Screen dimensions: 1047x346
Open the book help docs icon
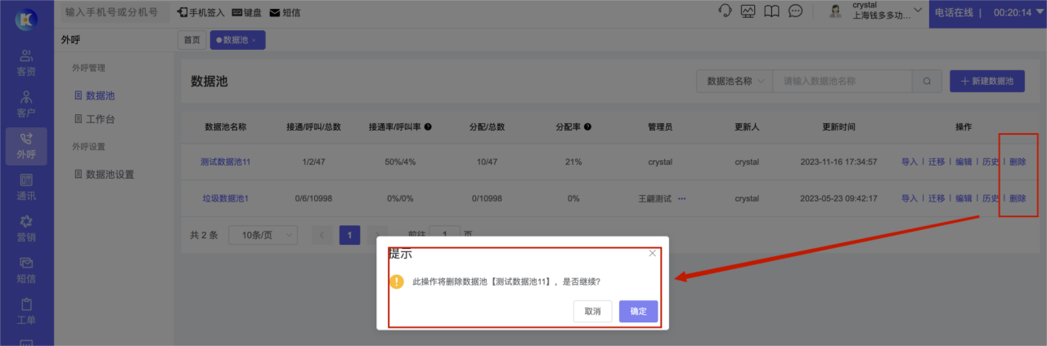point(771,12)
